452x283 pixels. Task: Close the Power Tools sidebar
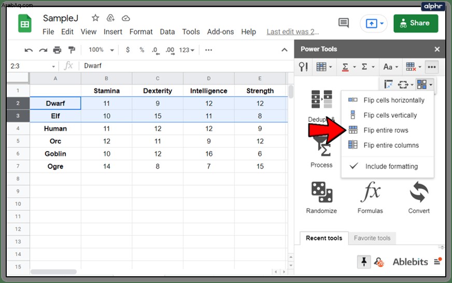[437, 49]
